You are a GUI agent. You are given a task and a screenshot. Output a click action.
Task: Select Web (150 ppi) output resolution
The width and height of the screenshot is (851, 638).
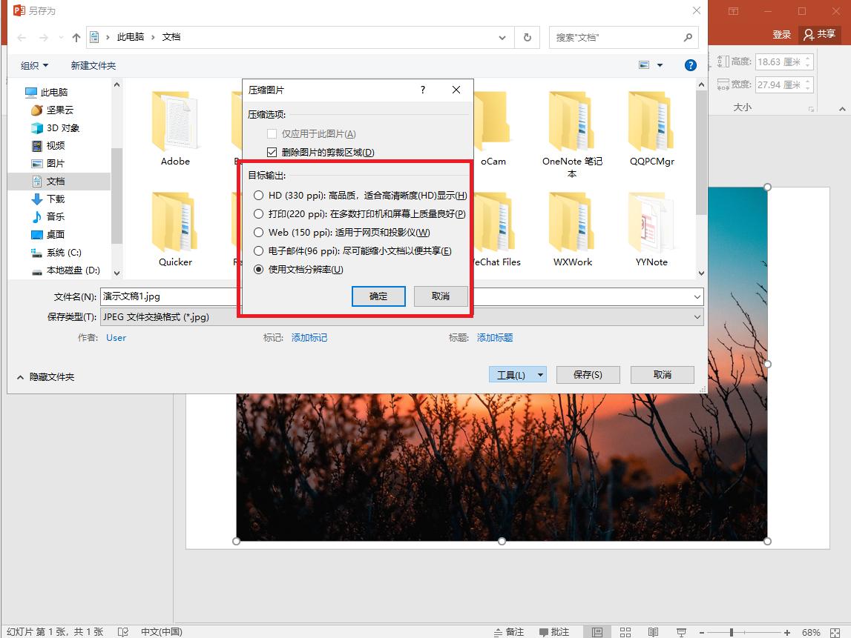tap(259, 232)
